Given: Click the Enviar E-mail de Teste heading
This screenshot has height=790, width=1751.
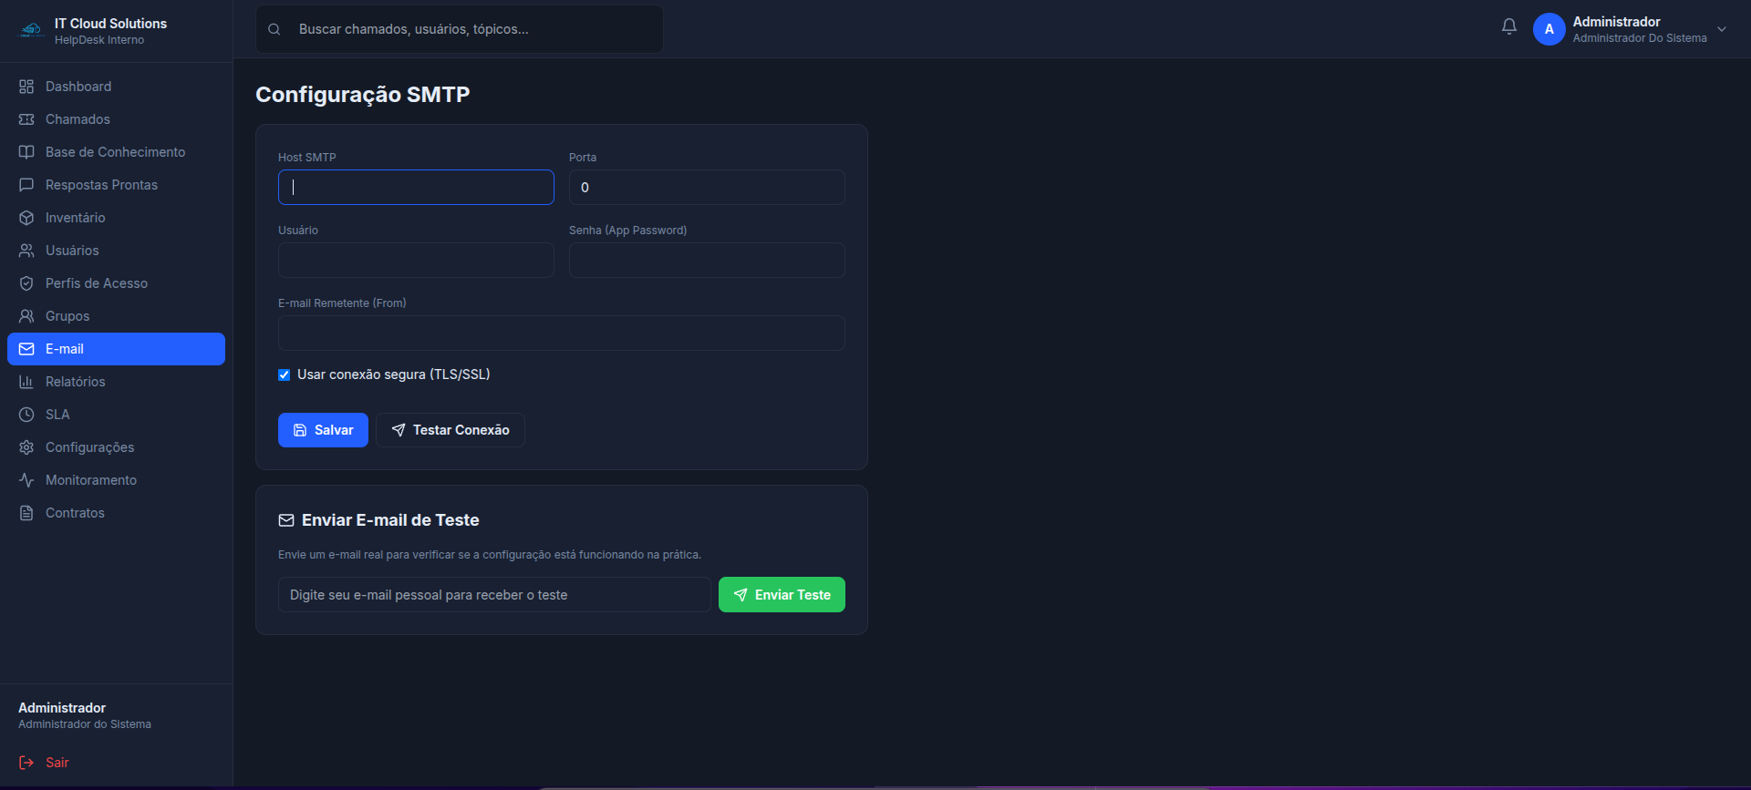Looking at the screenshot, I should 390,520.
